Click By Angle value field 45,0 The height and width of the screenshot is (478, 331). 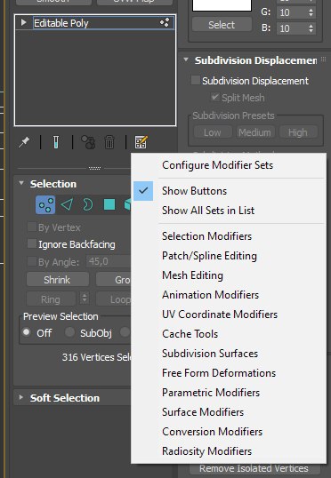click(109, 261)
